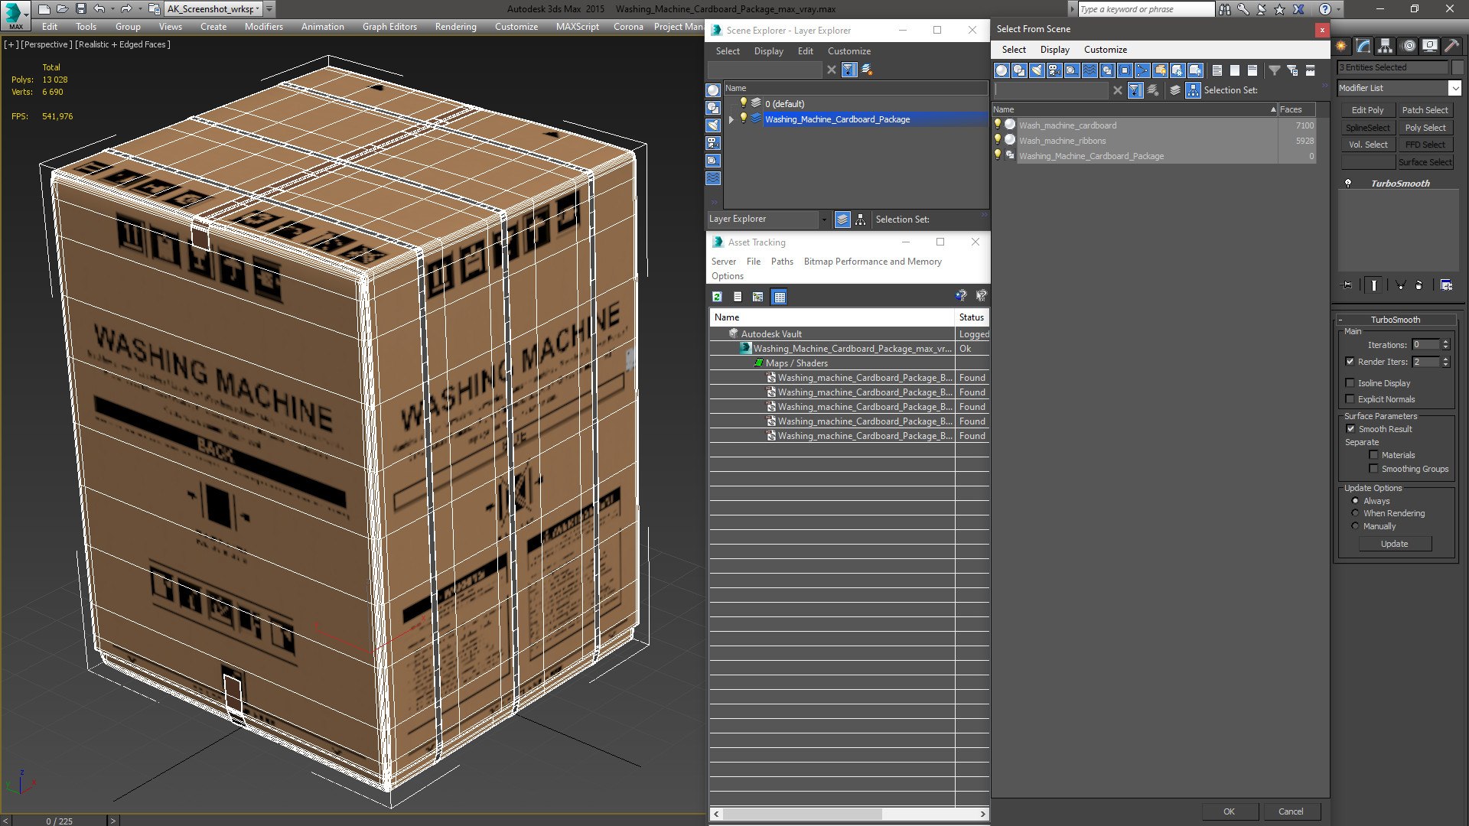Viewport: 1469px width, 826px height.
Task: Open the Modifier List dropdown
Action: point(1454,88)
